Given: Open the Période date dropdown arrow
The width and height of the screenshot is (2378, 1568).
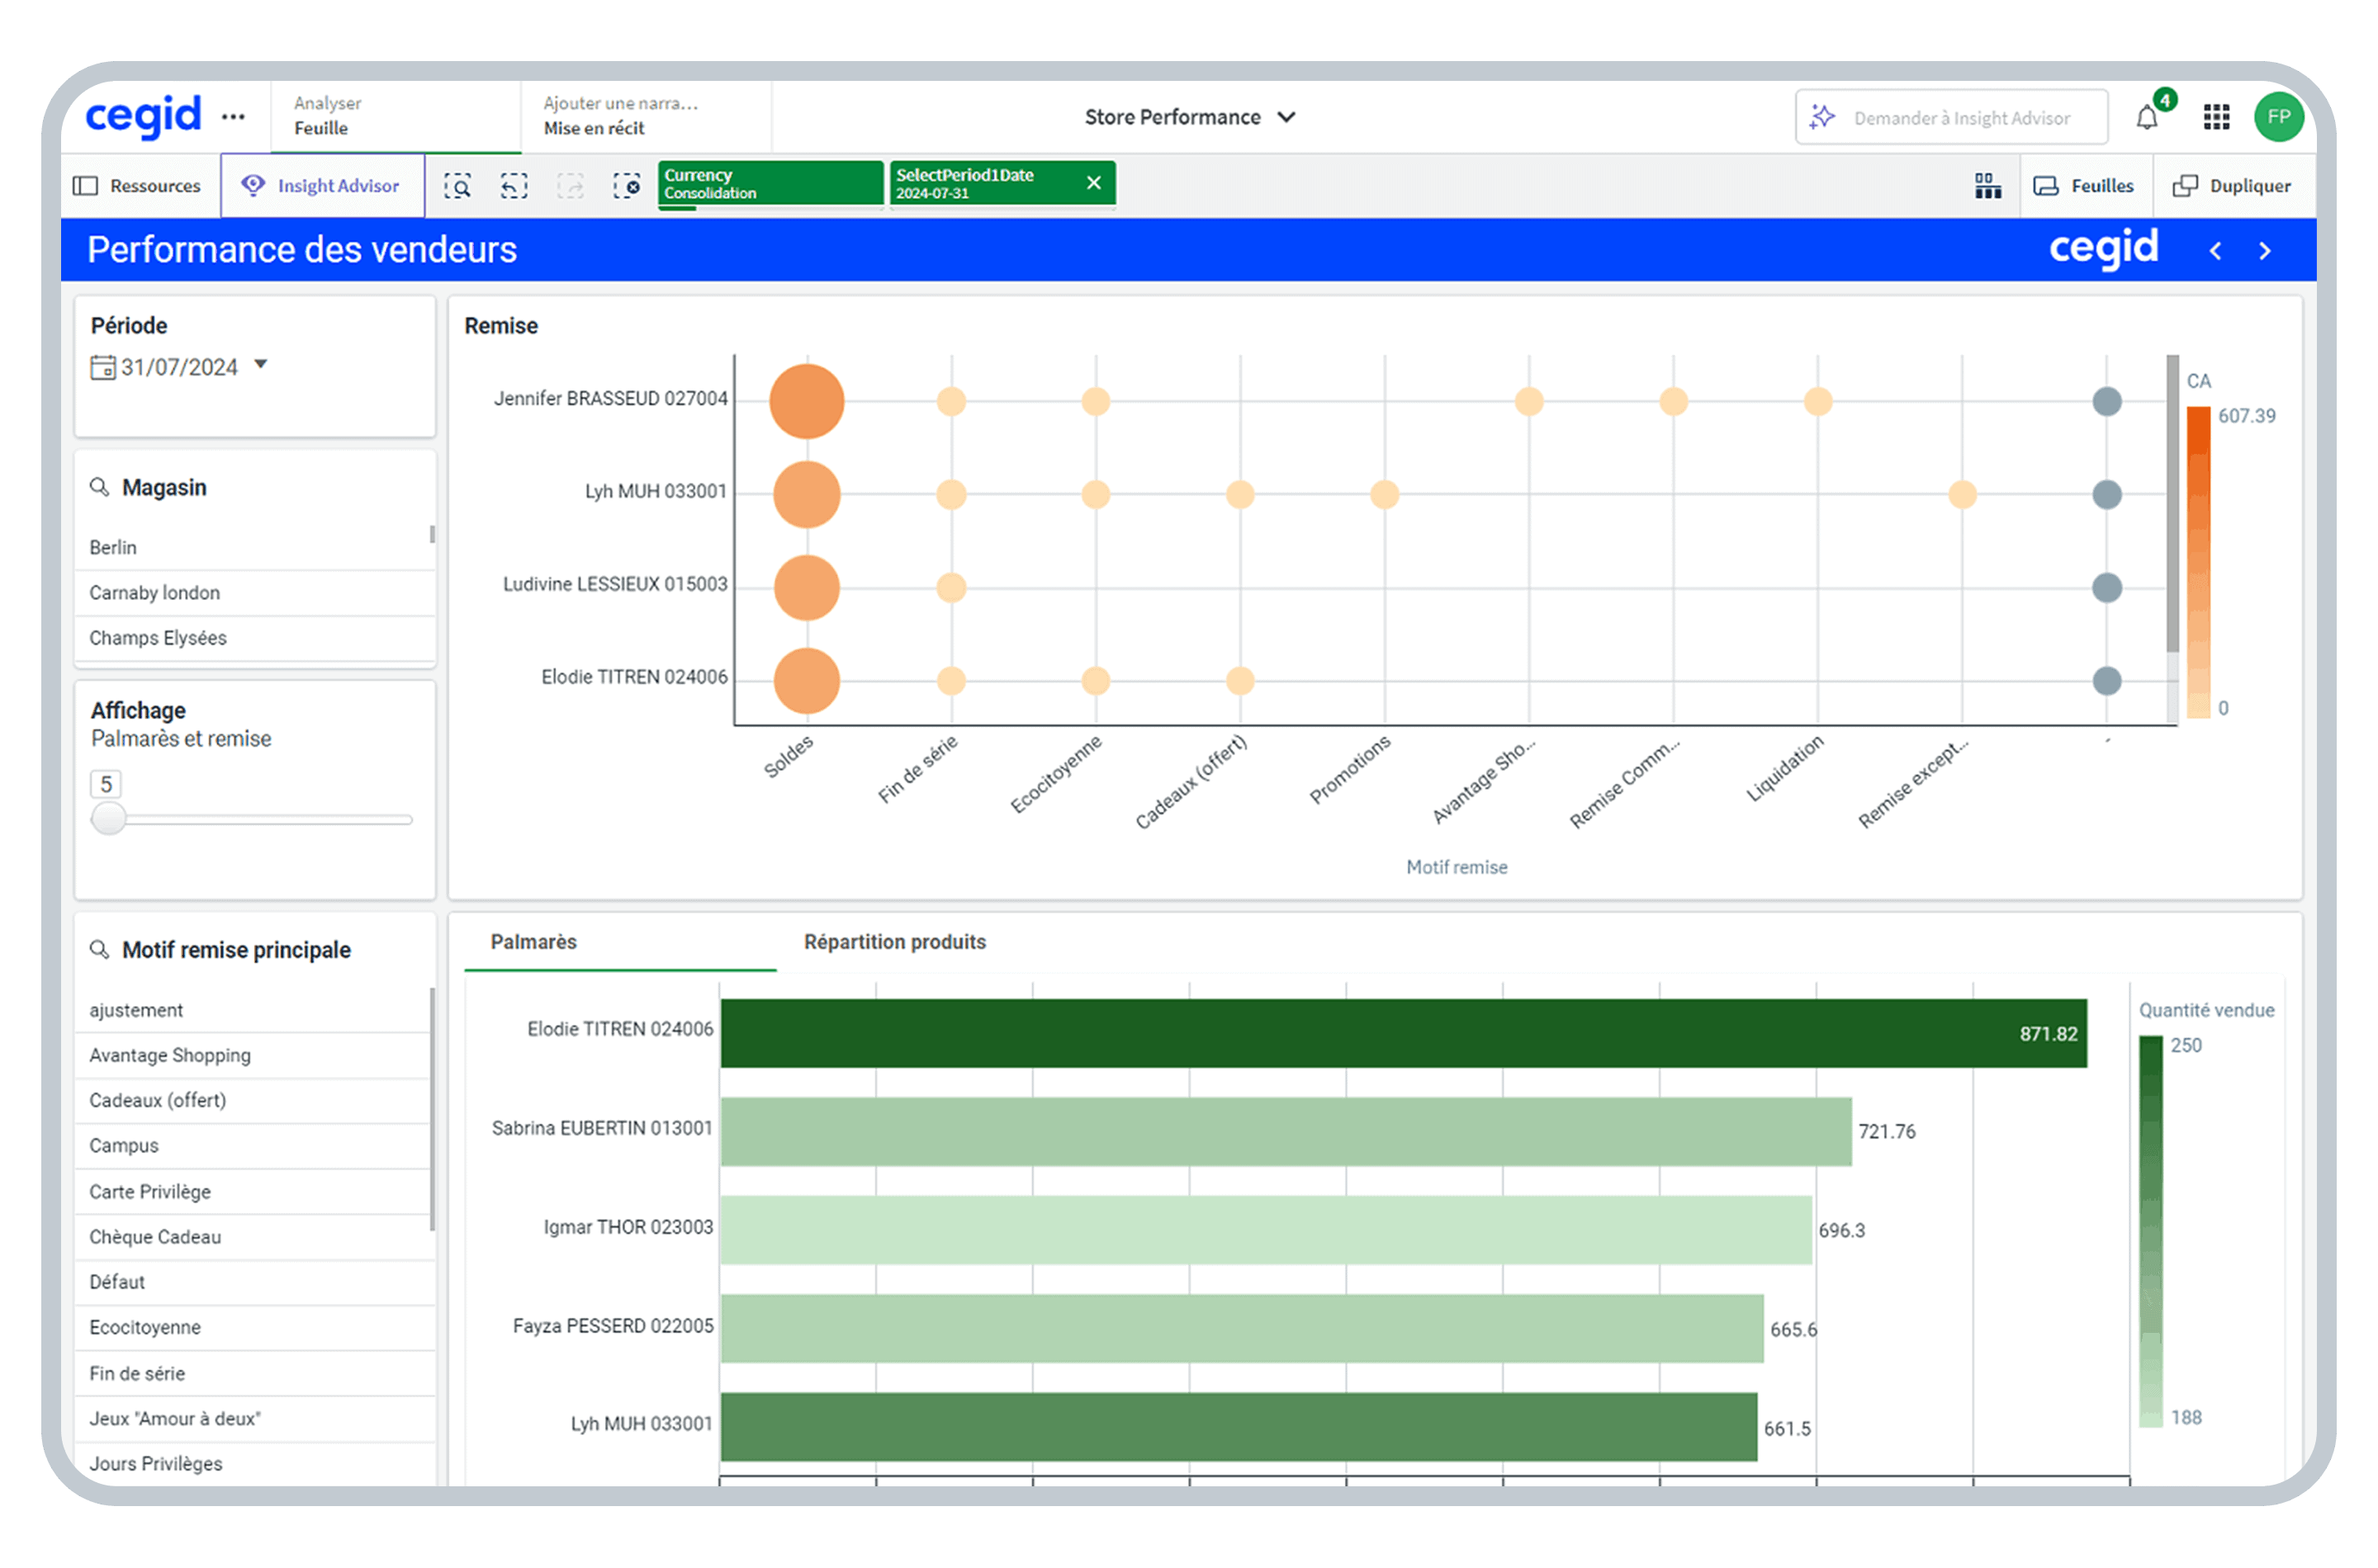Looking at the screenshot, I should click(x=260, y=365).
